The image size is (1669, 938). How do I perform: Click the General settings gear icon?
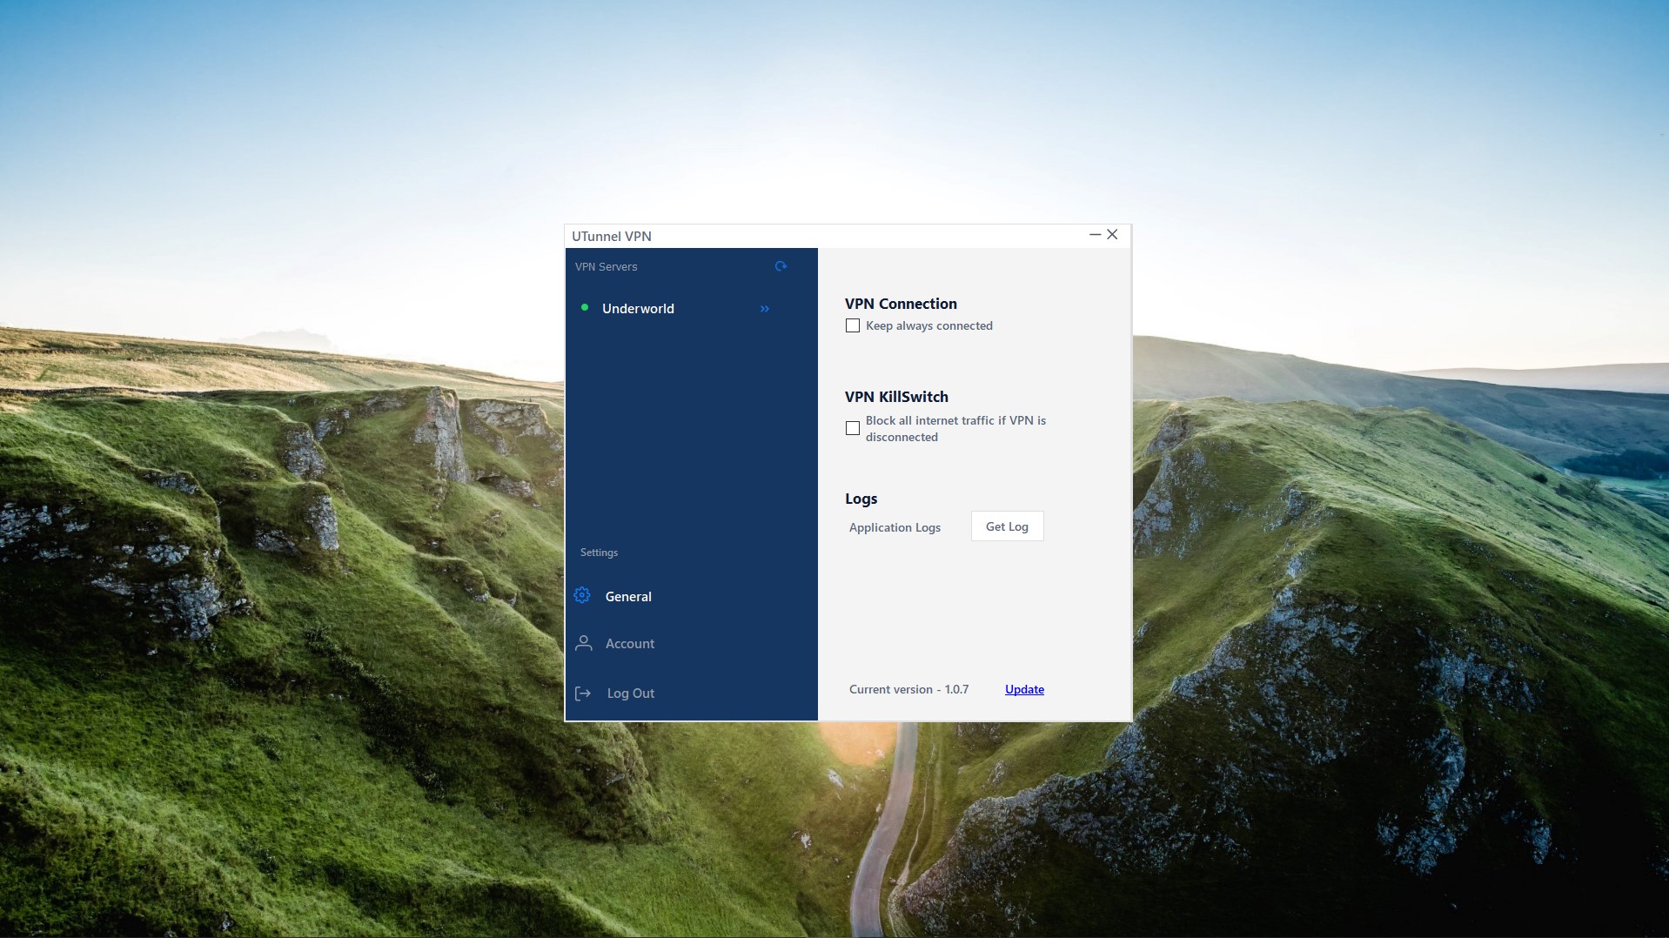(x=582, y=595)
